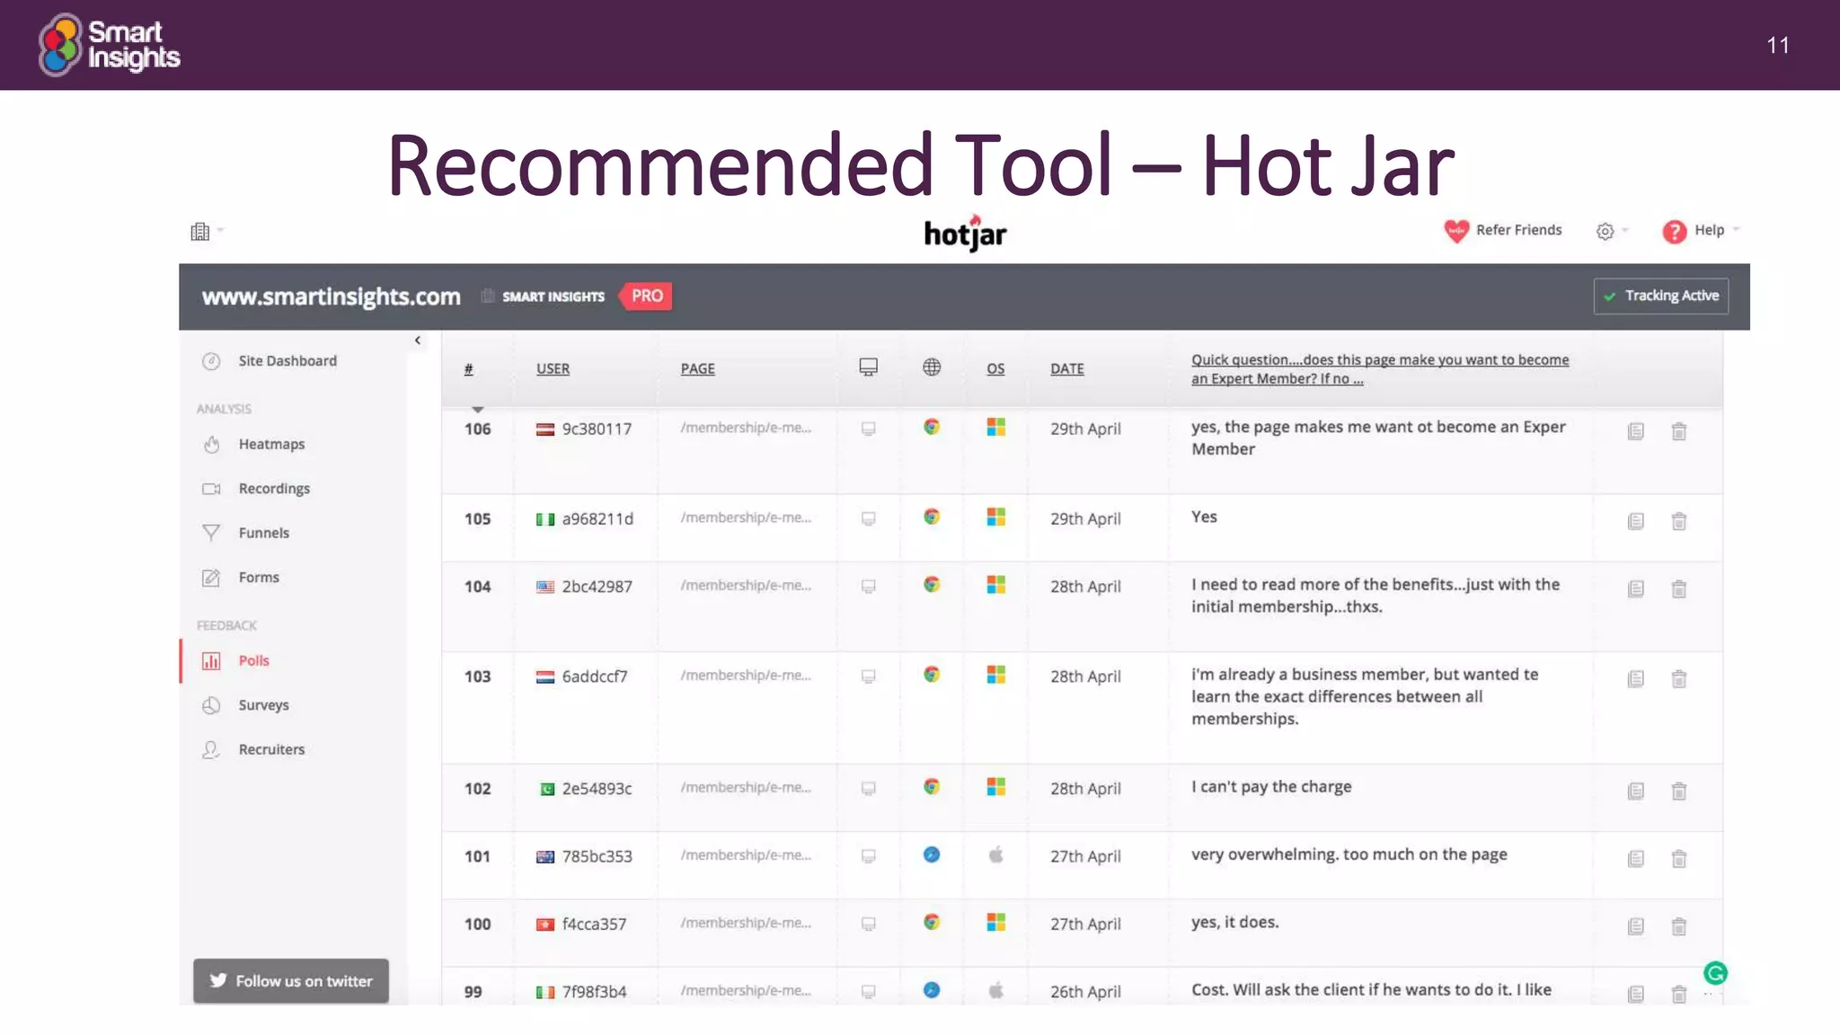Click the page path in row 104
This screenshot has width=1840, height=1035.
tap(746, 586)
